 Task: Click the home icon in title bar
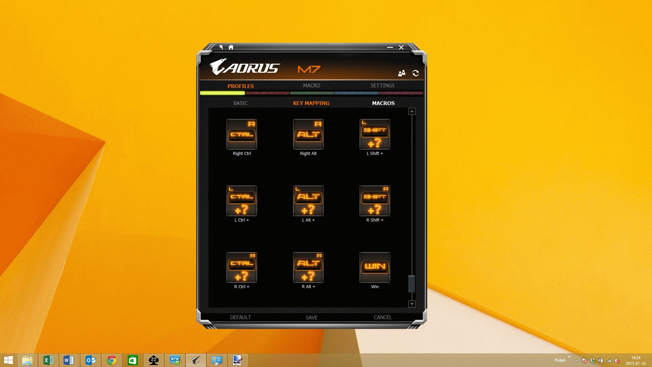pos(231,47)
